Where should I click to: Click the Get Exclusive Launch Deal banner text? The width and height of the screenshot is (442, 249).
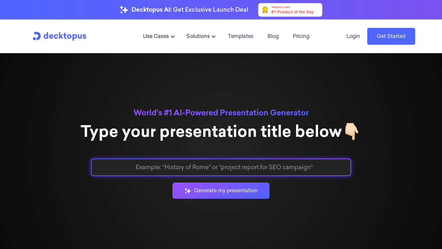click(210, 10)
